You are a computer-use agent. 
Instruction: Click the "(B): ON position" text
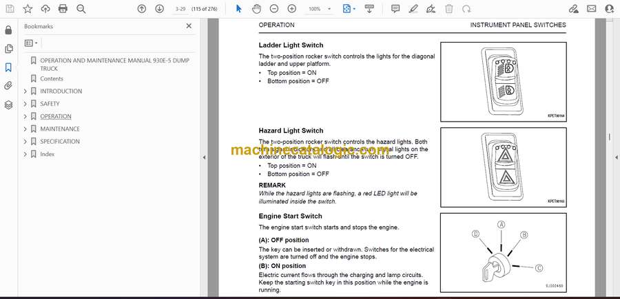pos(282,266)
